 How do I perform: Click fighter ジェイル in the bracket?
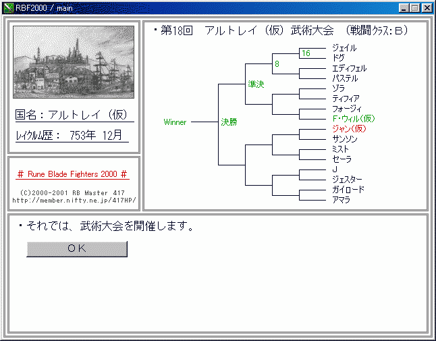pyautogui.click(x=344, y=48)
